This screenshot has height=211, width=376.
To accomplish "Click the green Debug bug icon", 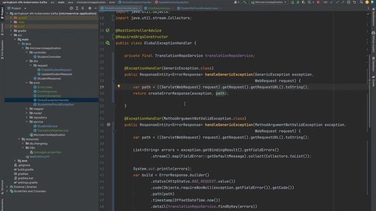I will (298, 2).
